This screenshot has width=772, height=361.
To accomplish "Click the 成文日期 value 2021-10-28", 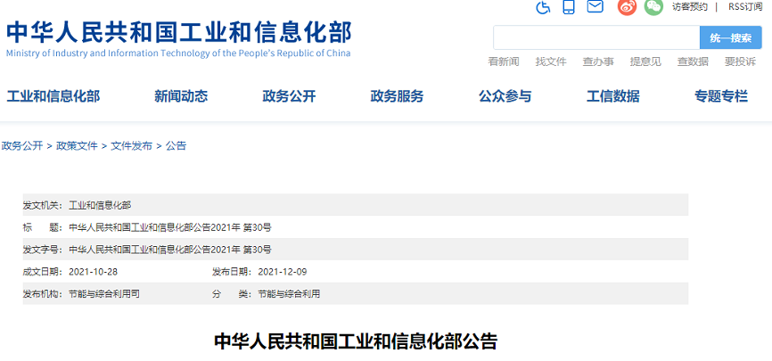I will click(93, 272).
